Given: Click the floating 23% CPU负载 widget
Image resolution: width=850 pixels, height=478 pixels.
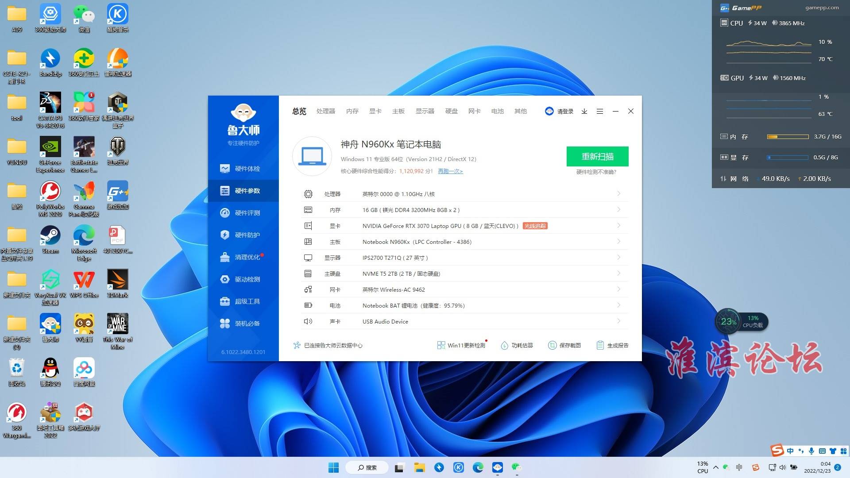Looking at the screenshot, I should [x=742, y=322].
